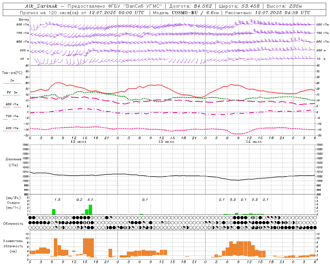The image size is (330, 264).
Task: Click the 'Широта: 53.458' value
Action: pyautogui.click(x=239, y=6)
